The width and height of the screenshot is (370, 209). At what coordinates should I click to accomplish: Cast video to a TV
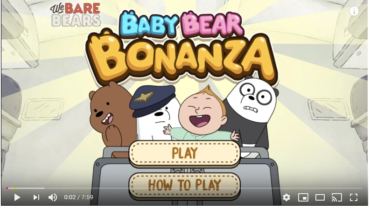pyautogui.click(x=337, y=197)
